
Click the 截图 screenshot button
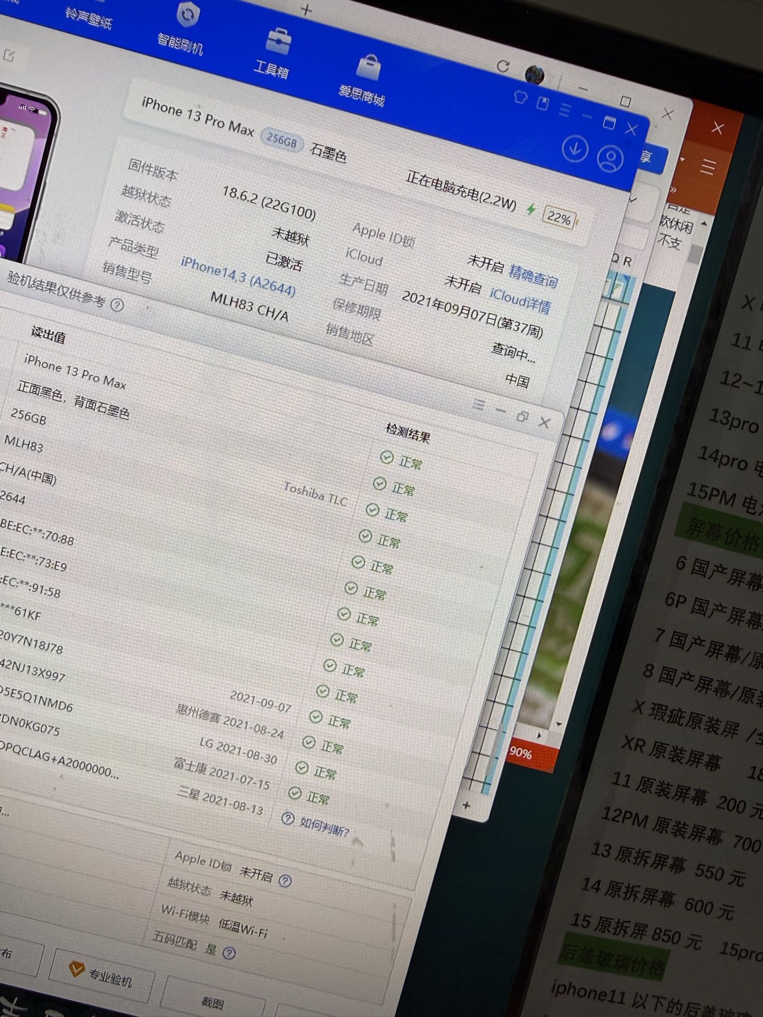coord(212,1002)
